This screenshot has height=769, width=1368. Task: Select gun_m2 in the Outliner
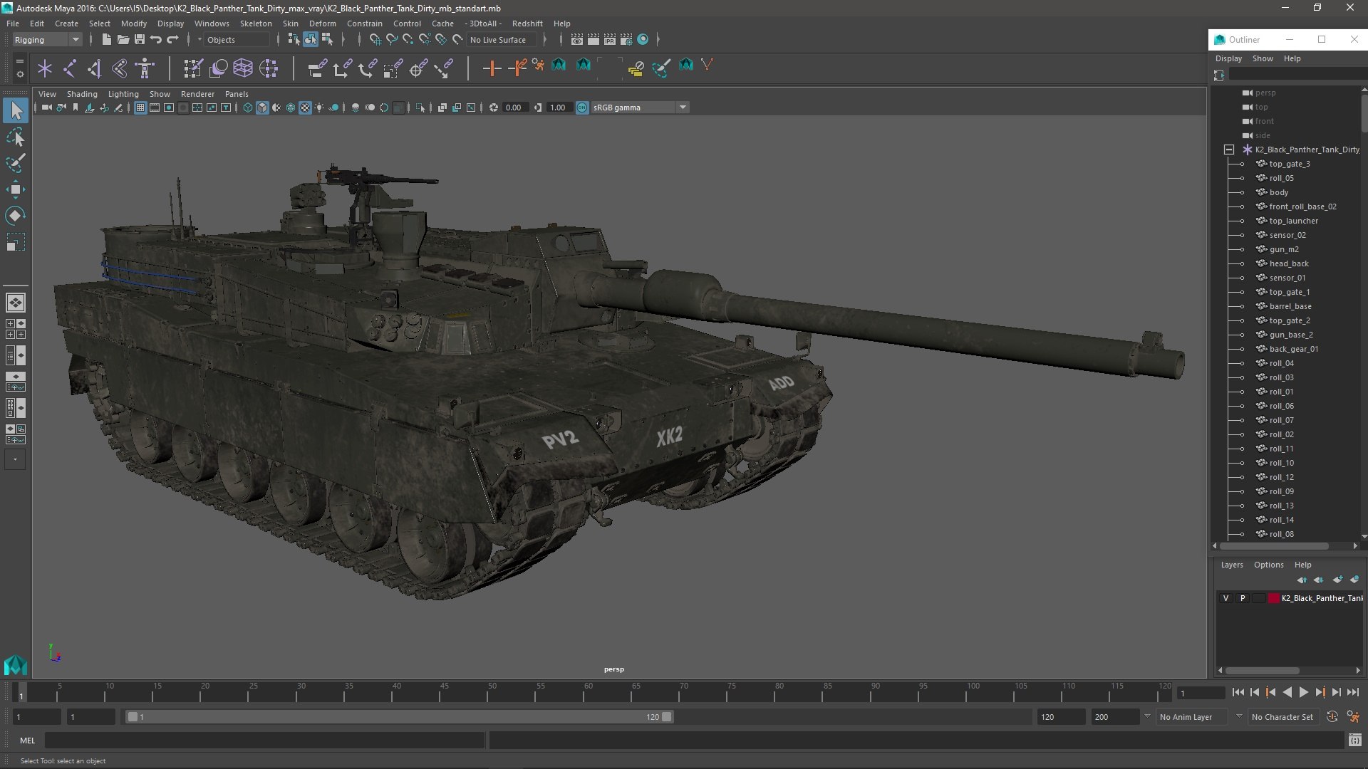(x=1284, y=249)
